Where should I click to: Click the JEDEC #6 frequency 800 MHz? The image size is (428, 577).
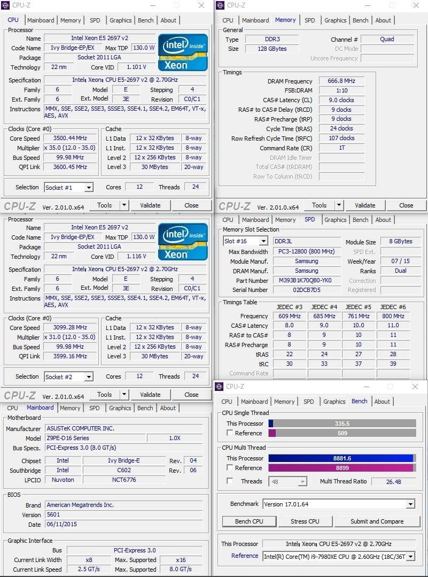[x=393, y=316]
